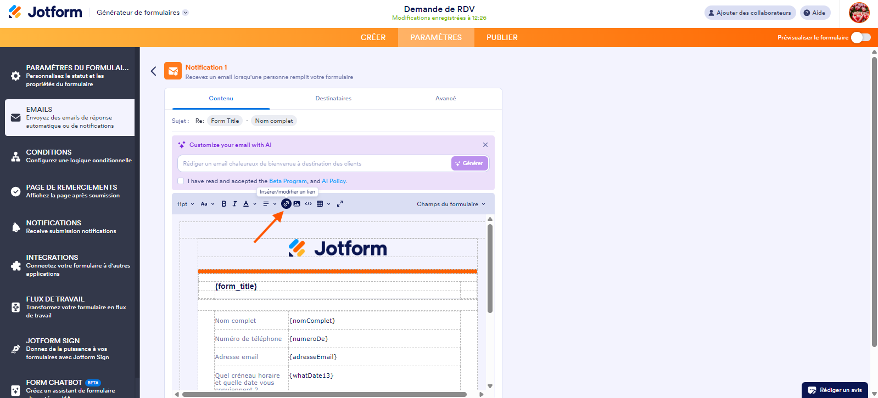The width and height of the screenshot is (878, 398).
Task: Click the Nom complet subject tag
Action: coord(274,121)
